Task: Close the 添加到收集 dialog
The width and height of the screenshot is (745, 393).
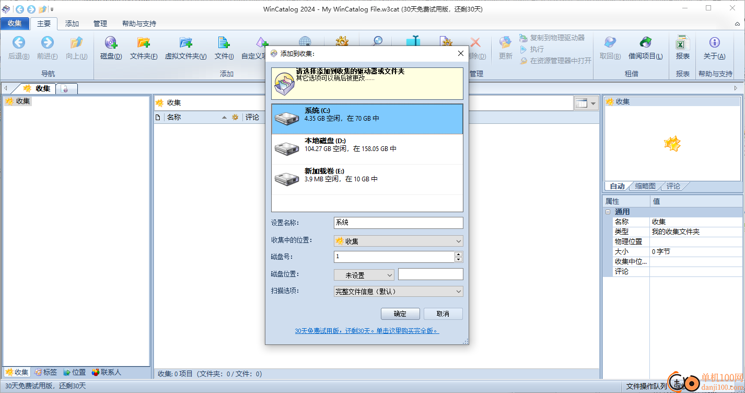Action: click(460, 53)
